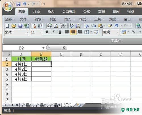Image resolution: width=142 pixels, height=115 pixels.
Task: Click the Format Painter brush icon
Action: coord(110,26)
